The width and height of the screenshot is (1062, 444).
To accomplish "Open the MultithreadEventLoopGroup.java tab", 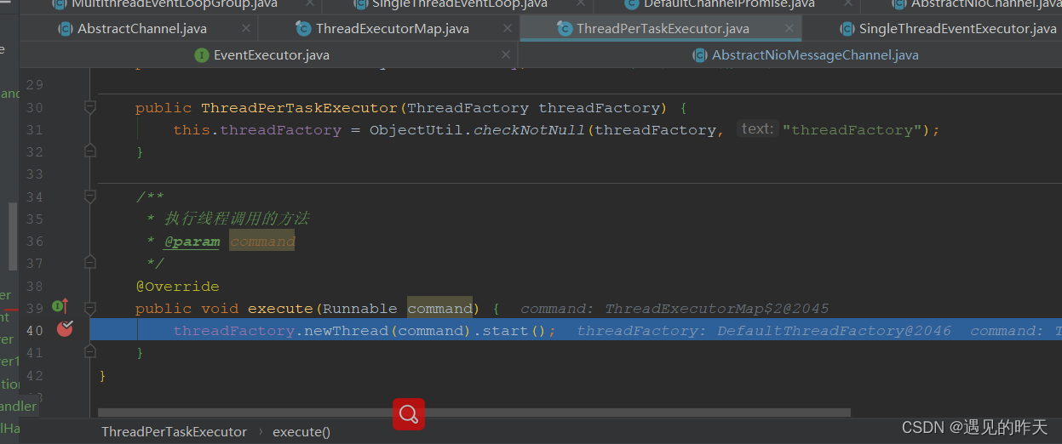I will click(175, 4).
